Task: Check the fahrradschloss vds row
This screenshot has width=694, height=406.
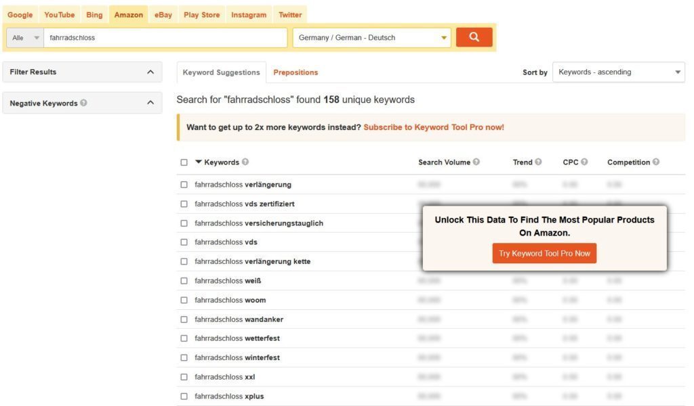Action: [x=184, y=242]
